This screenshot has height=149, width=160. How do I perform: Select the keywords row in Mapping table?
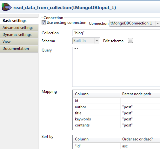tap(117, 119)
